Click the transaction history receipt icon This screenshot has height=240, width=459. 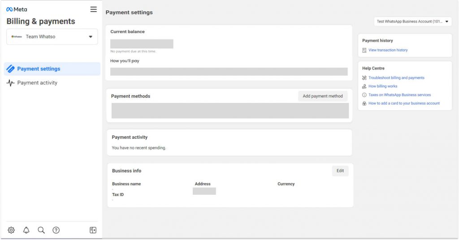point(364,50)
